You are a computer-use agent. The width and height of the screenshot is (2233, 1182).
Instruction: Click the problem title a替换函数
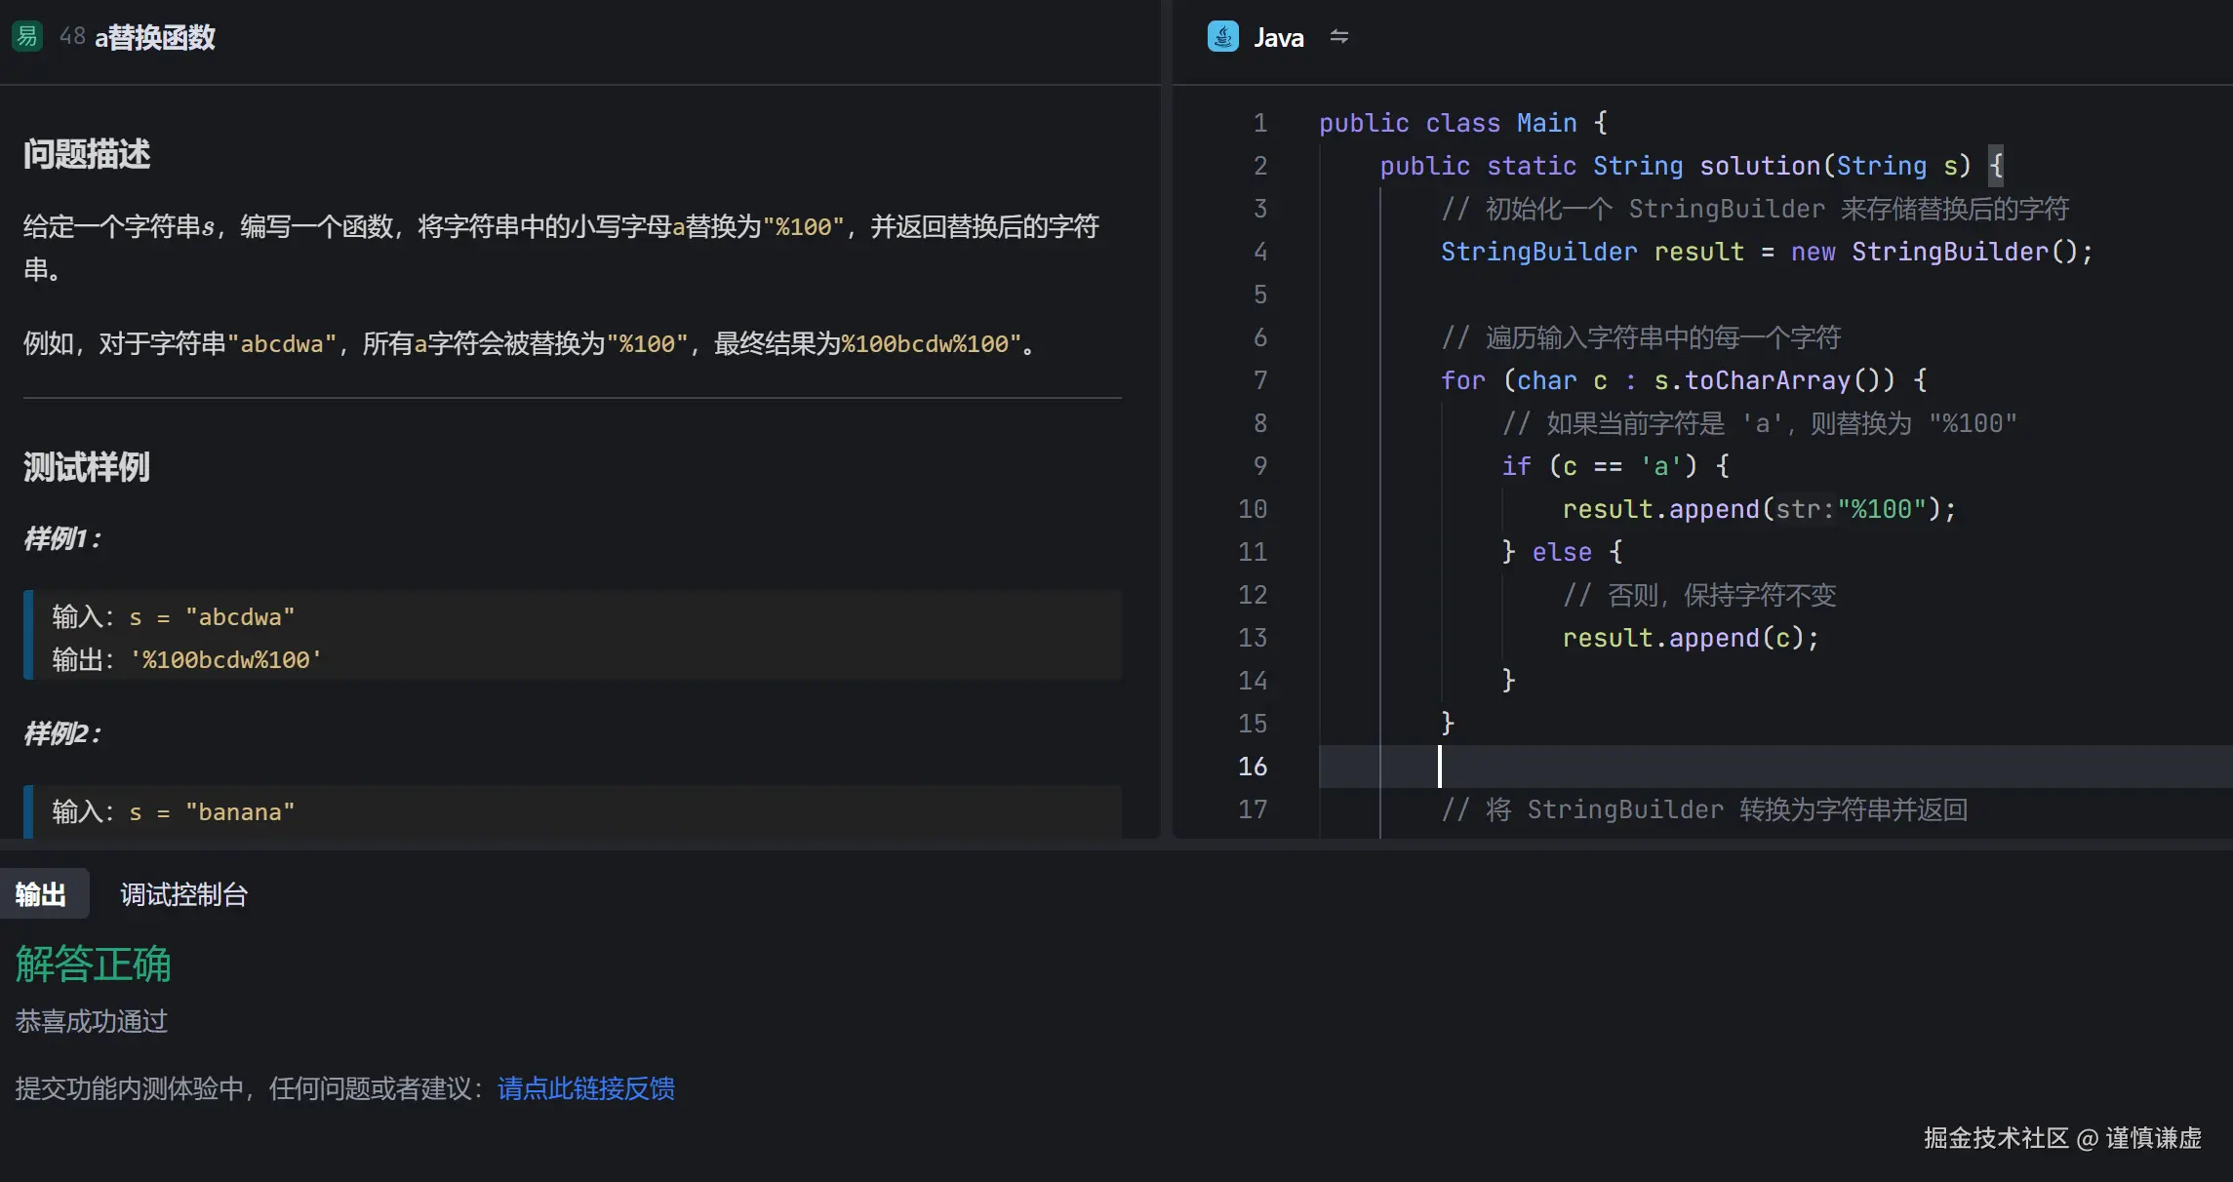pos(155,37)
